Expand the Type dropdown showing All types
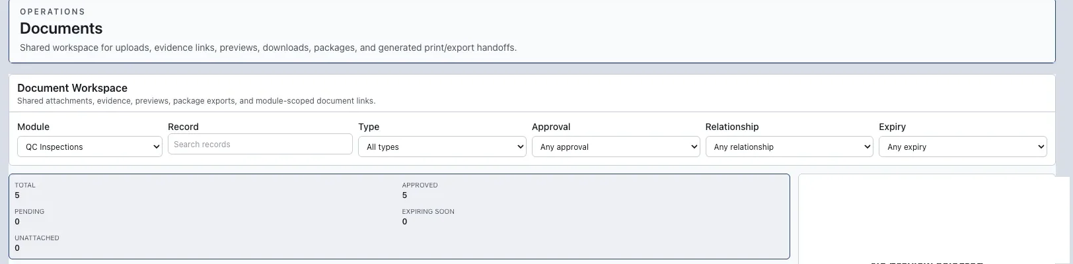 click(442, 147)
